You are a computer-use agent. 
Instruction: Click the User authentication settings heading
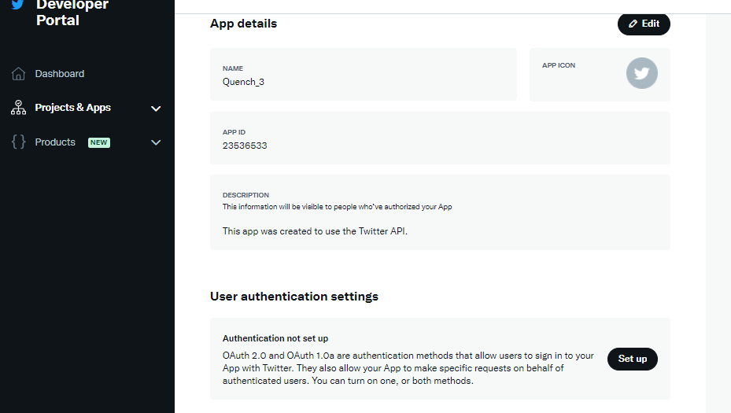[x=294, y=297]
